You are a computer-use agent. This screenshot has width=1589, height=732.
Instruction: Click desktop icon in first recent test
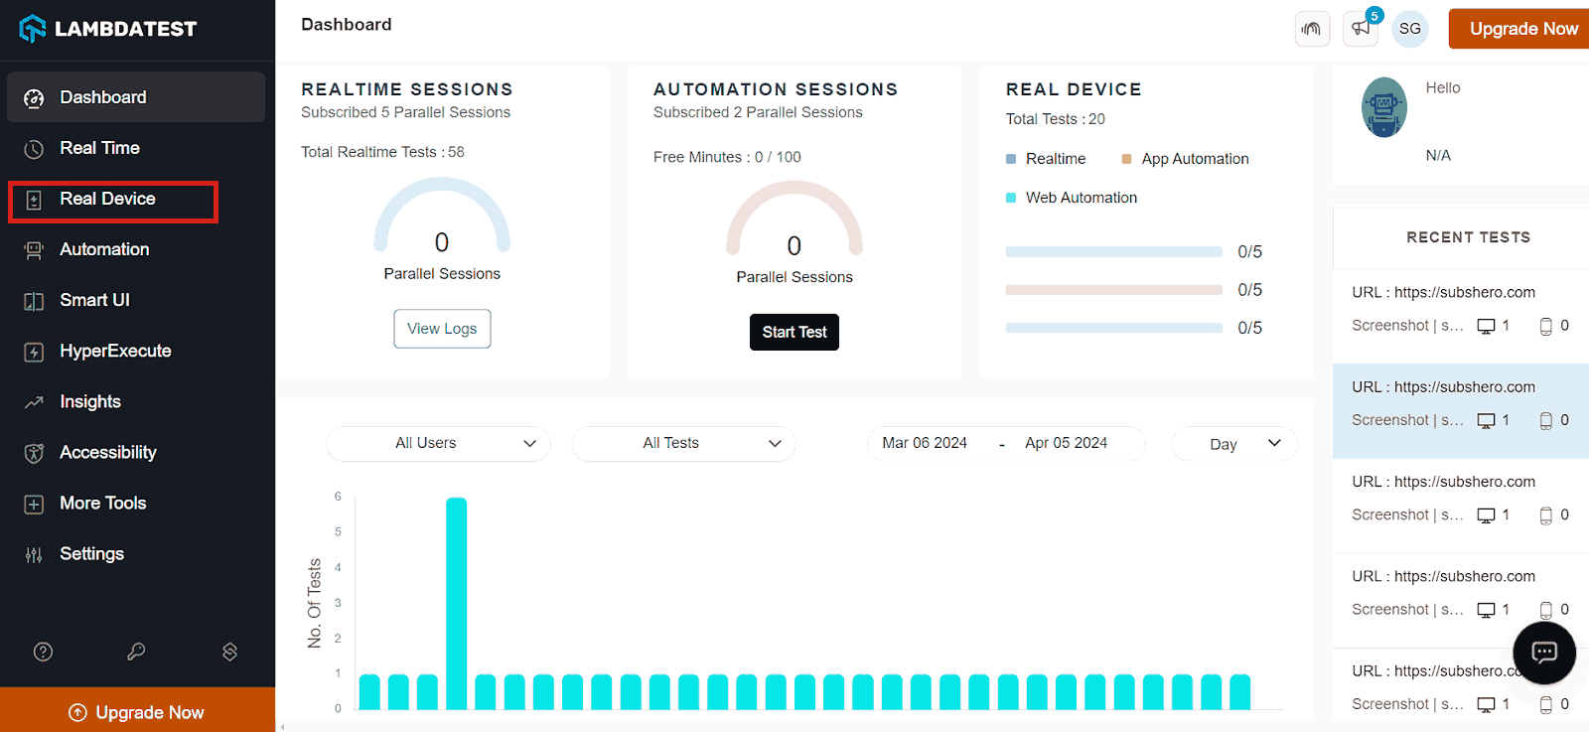coord(1486,327)
